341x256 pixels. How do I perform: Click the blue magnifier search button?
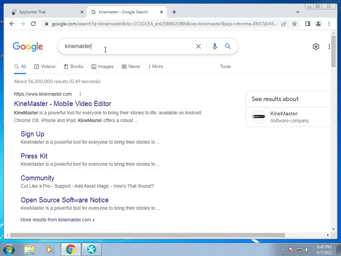click(228, 46)
